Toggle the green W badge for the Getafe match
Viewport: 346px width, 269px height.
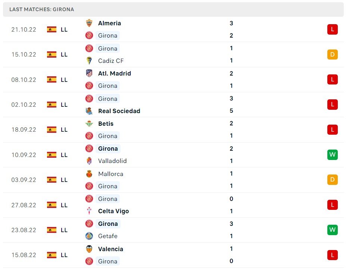pos(332,230)
